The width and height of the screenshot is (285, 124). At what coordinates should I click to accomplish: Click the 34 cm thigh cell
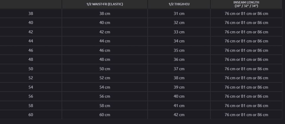pos(179,41)
